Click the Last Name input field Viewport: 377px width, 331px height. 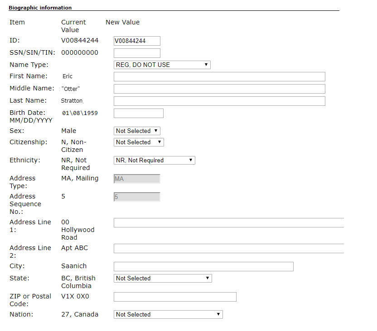coord(219,101)
